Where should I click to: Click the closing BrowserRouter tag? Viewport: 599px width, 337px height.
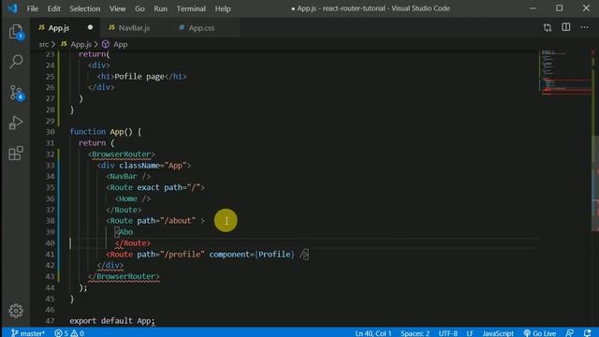click(124, 276)
